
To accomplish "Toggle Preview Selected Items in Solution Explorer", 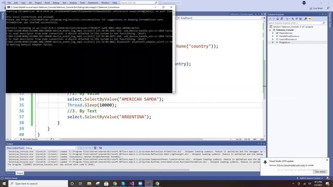I will coord(310,19).
